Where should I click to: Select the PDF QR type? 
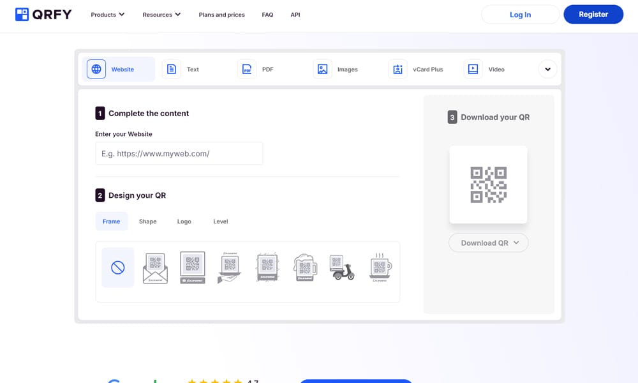tap(256, 69)
